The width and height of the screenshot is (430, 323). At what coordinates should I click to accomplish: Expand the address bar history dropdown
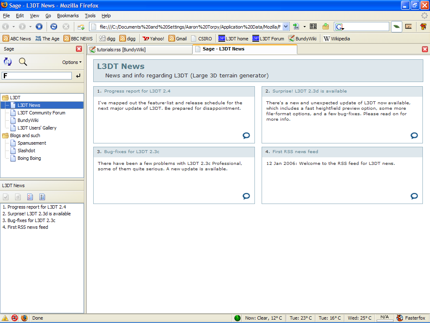coord(286,26)
